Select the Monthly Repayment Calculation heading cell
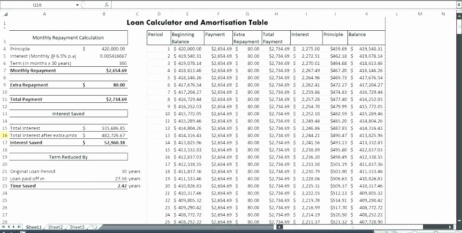462x233 pixels. pos(68,37)
